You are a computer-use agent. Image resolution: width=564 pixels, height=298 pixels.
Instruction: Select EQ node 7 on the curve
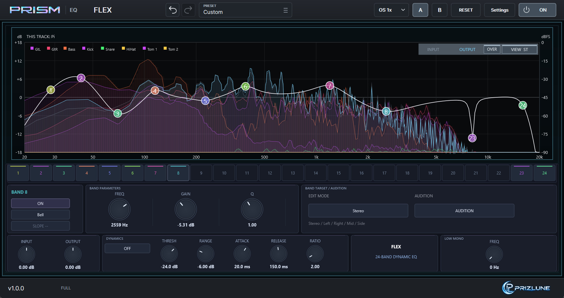(x=329, y=86)
